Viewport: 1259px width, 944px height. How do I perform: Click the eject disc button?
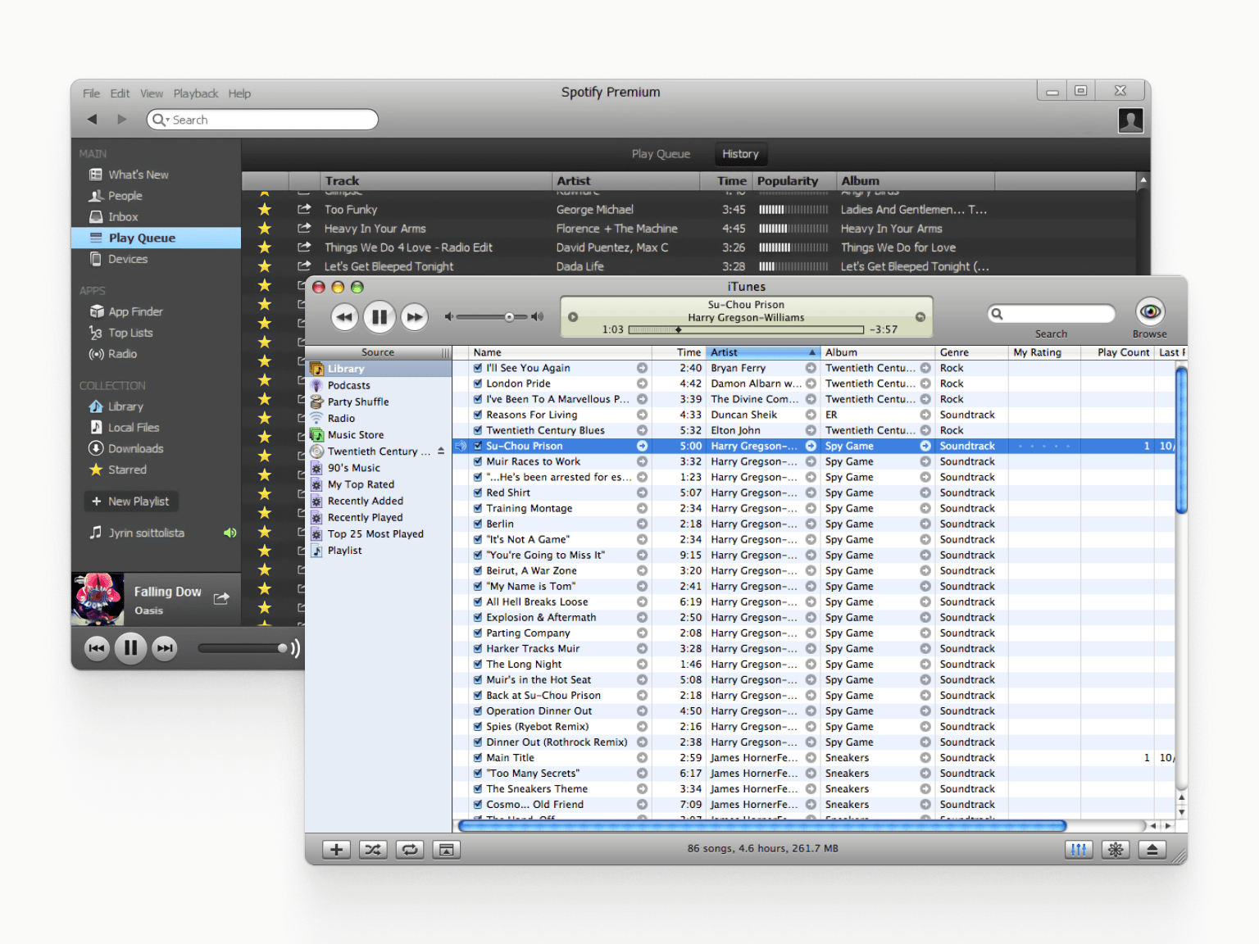coord(1152,850)
